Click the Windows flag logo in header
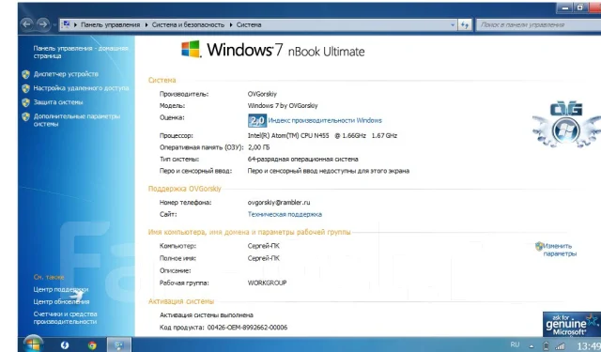This screenshot has height=352, width=601. coord(191,49)
